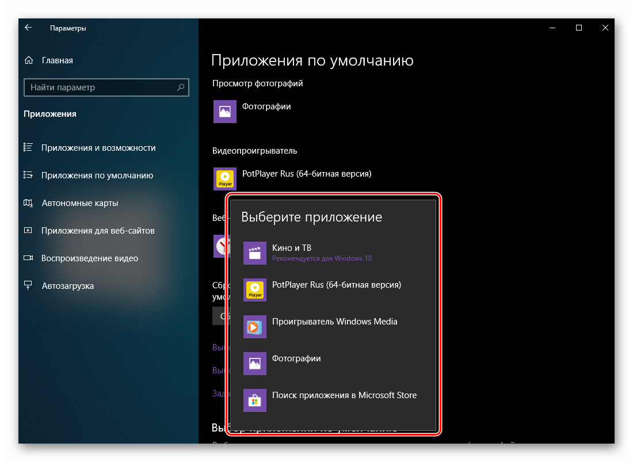Click the Microsoft Store search icon
The height and width of the screenshot is (462, 633).
point(255,400)
